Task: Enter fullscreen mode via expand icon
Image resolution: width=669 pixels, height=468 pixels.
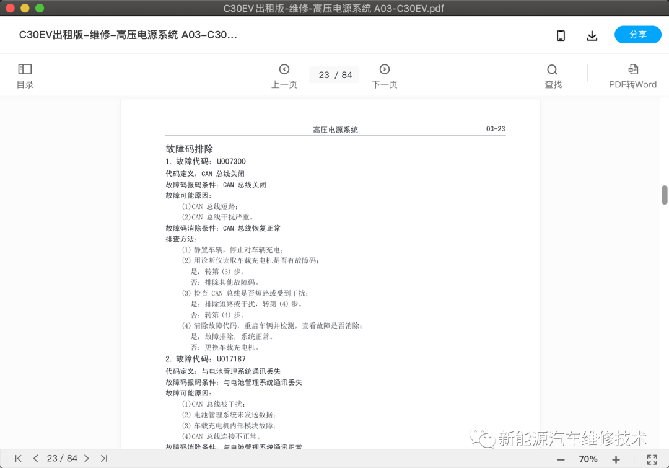Action: pyautogui.click(x=652, y=459)
